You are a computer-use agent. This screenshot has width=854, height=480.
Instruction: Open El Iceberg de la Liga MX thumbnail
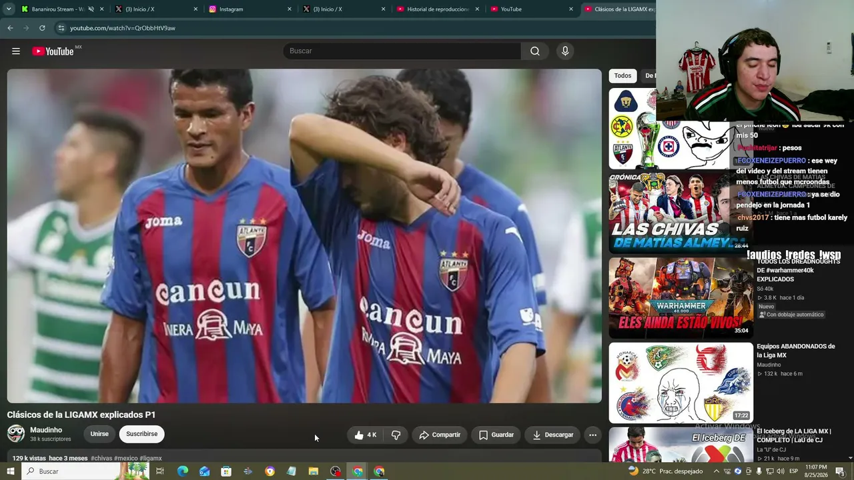pyautogui.click(x=681, y=445)
